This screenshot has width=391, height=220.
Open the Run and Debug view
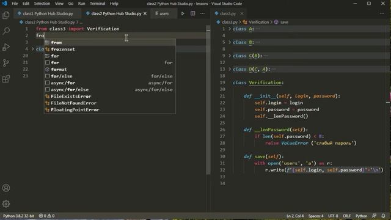pyautogui.click(x=6, y=47)
